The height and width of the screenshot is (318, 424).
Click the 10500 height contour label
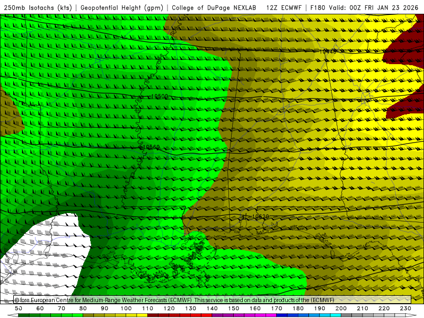(x=160, y=96)
